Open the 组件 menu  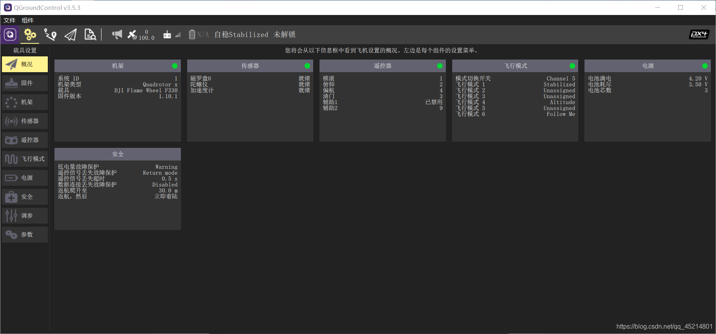[x=28, y=20]
